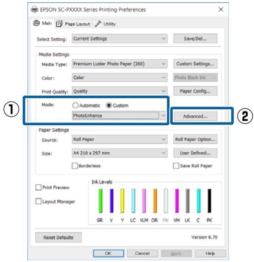Screen dimensions: 254x262
Task: Click the Page Layout tab icon
Action: pyautogui.click(x=59, y=24)
